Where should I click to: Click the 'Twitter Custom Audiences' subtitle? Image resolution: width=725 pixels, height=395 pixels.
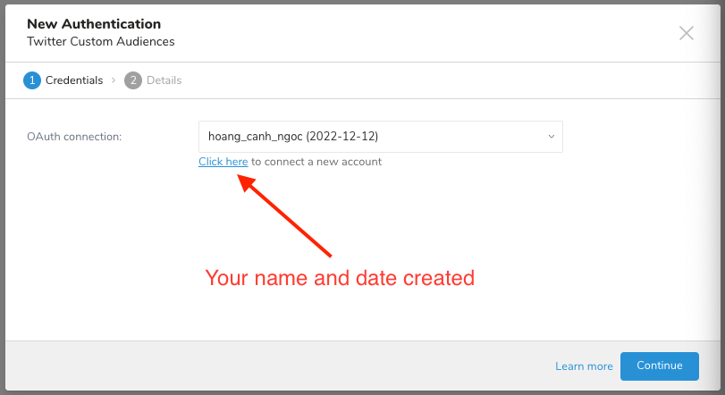100,41
